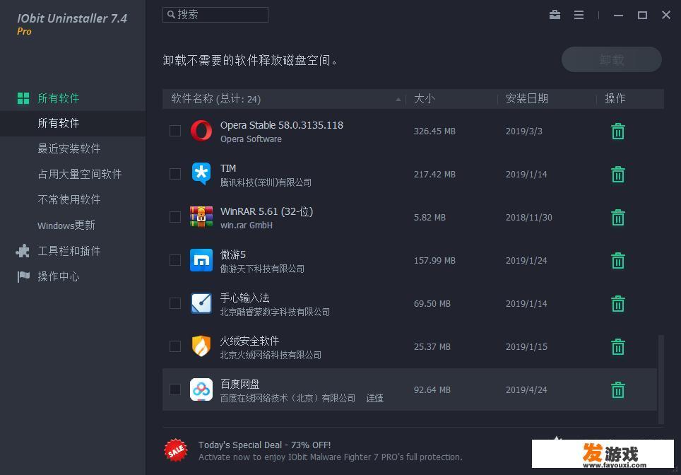This screenshot has height=475, width=681.
Task: Click the trash icon for 手心输入法
Action: pyautogui.click(x=617, y=303)
